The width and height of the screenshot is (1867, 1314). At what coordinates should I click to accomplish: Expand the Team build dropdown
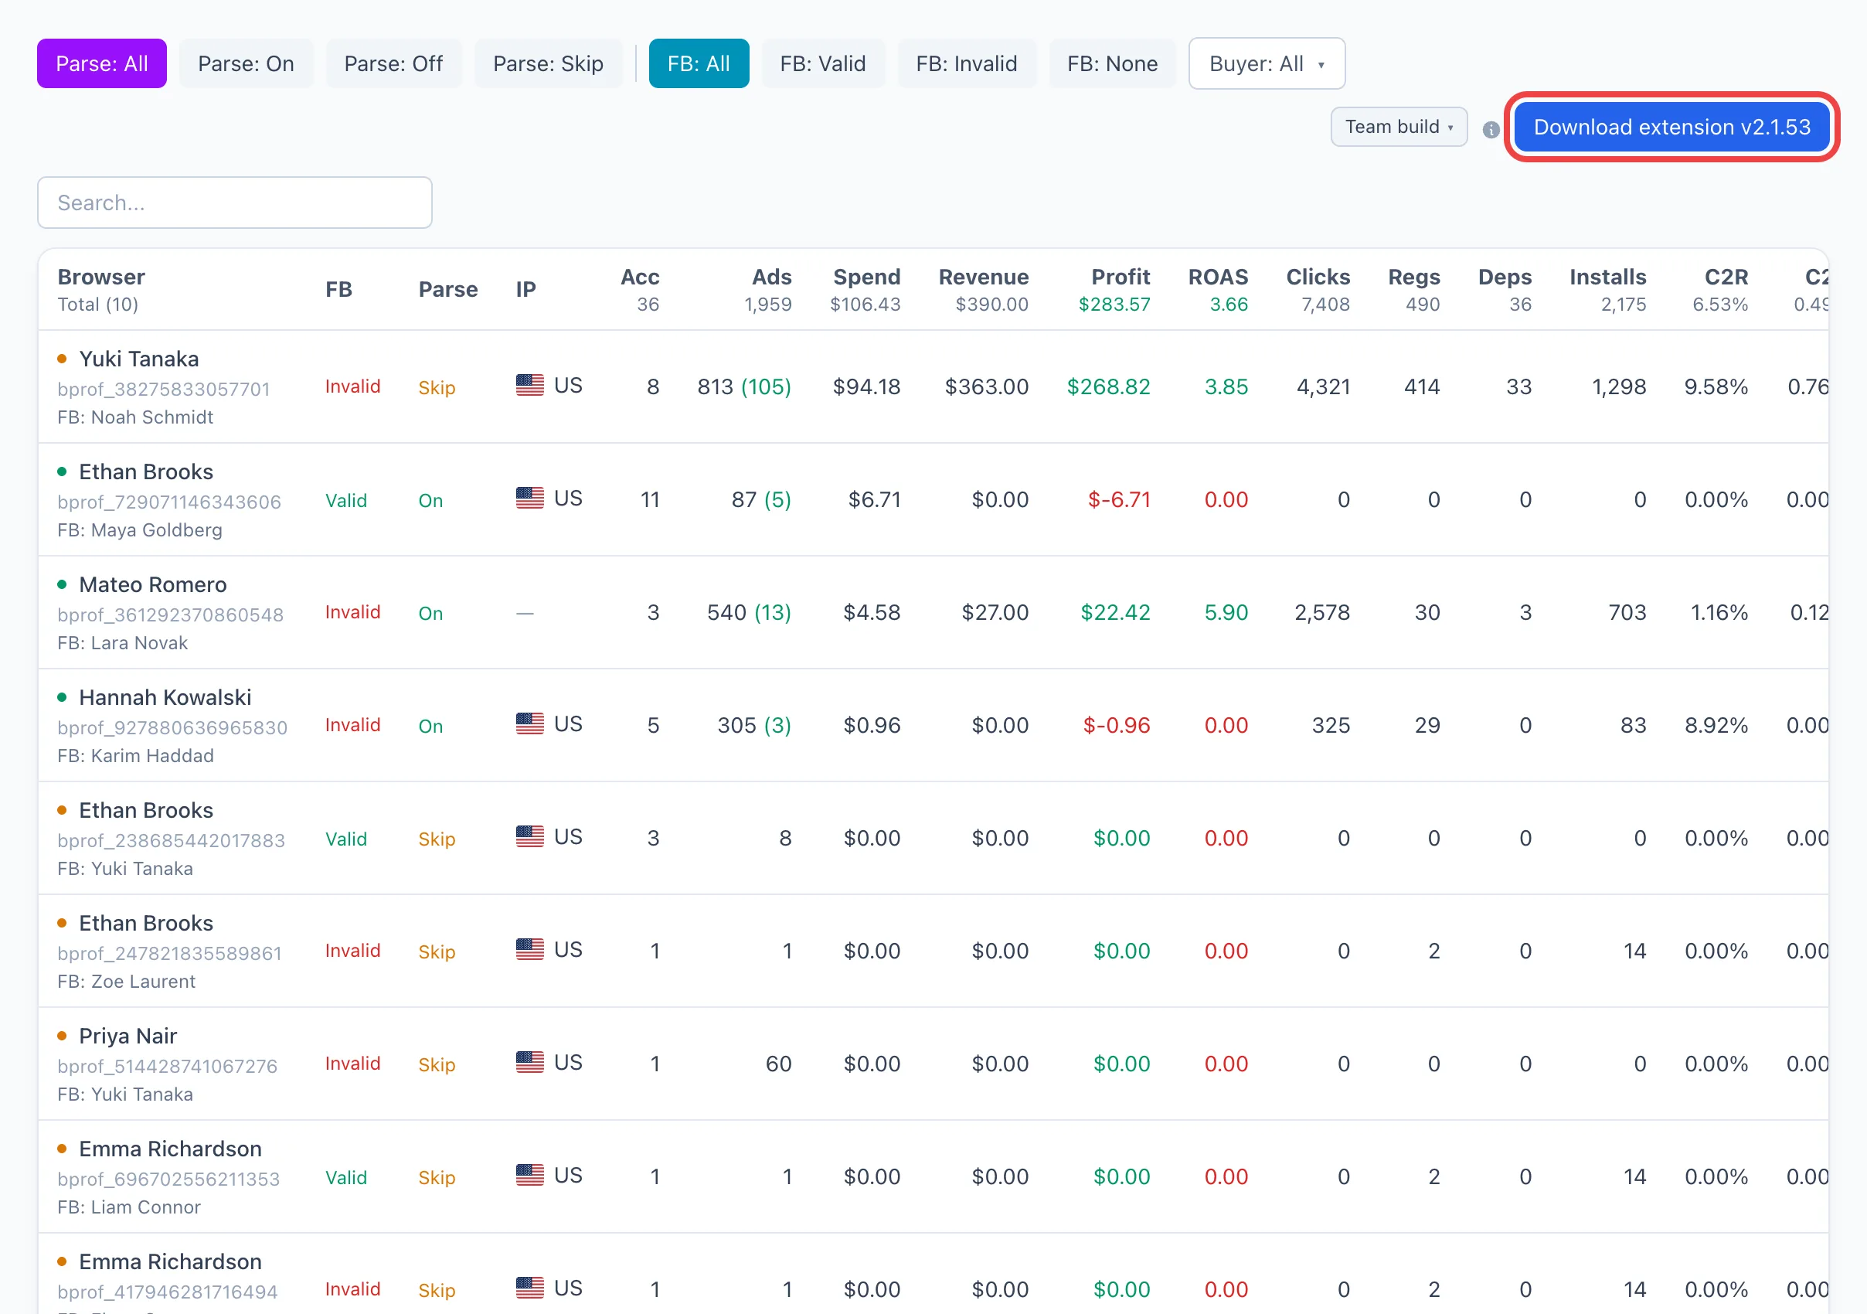[1399, 127]
